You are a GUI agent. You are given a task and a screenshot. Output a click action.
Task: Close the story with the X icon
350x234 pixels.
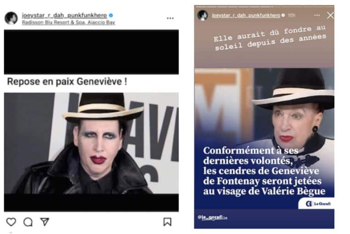(x=330, y=15)
